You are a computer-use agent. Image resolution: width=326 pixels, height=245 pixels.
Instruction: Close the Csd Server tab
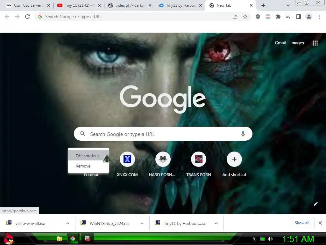49,6
